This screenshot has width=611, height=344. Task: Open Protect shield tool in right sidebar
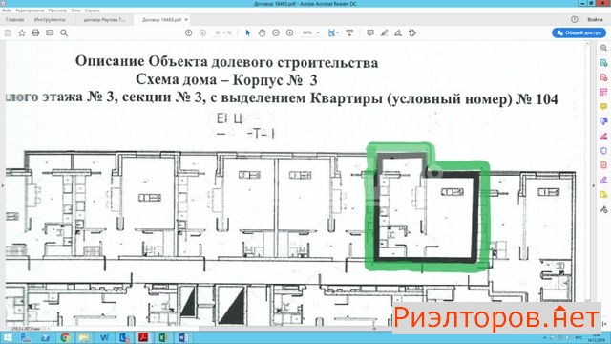[x=603, y=151]
